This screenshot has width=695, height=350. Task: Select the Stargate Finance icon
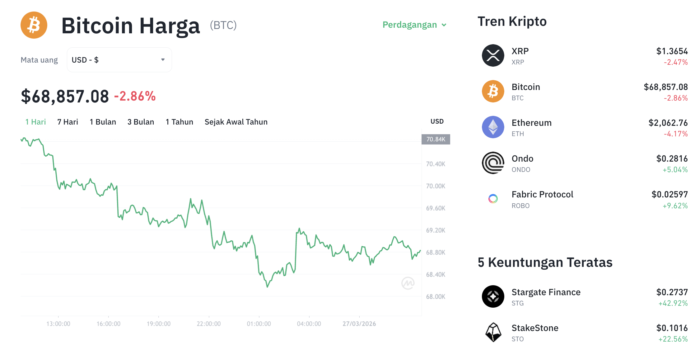tap(492, 296)
